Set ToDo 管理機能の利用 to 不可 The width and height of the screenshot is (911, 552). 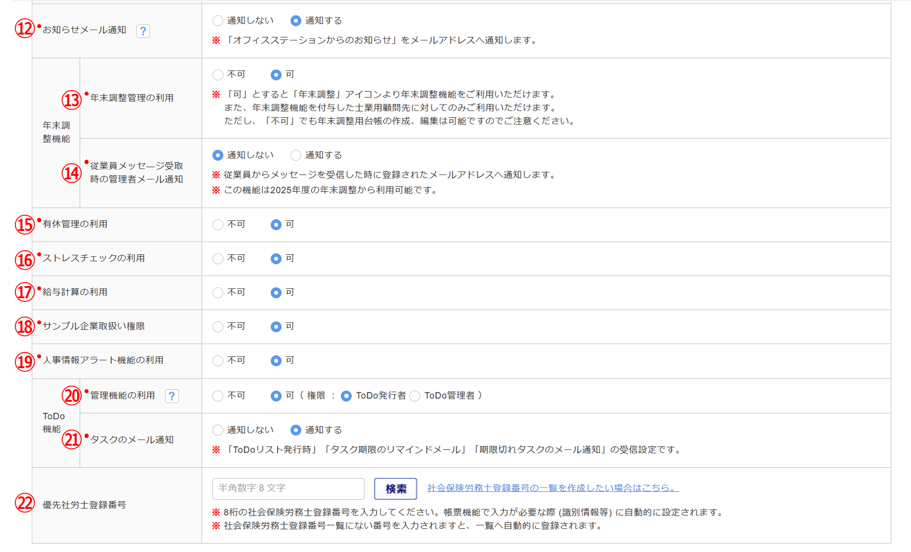218,396
